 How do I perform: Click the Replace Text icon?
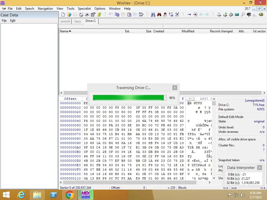tap(171, 15)
